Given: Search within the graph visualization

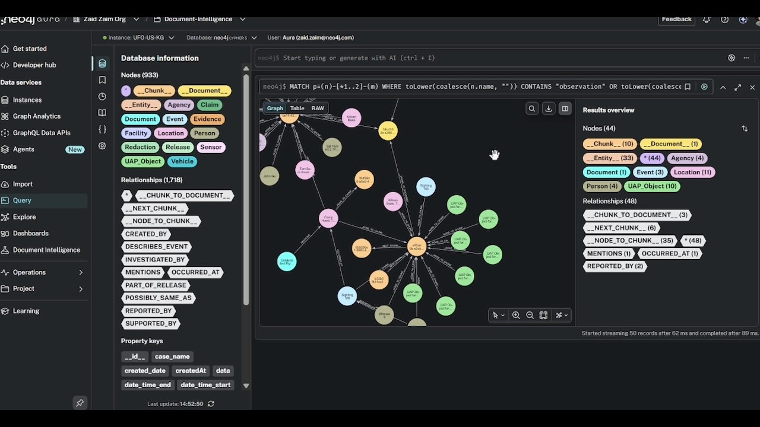Looking at the screenshot, I should [x=532, y=109].
